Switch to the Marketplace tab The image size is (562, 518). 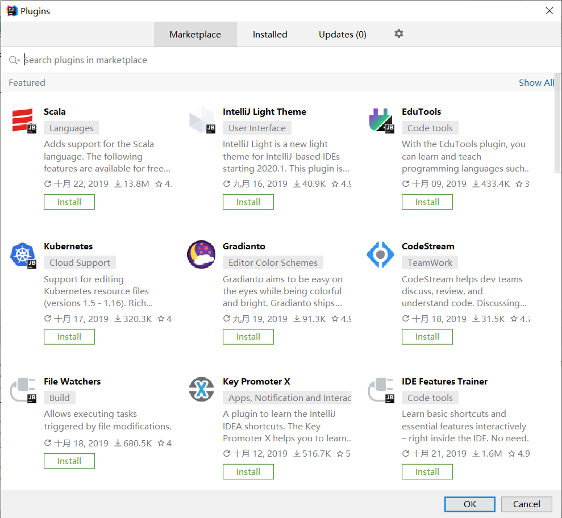pos(195,35)
